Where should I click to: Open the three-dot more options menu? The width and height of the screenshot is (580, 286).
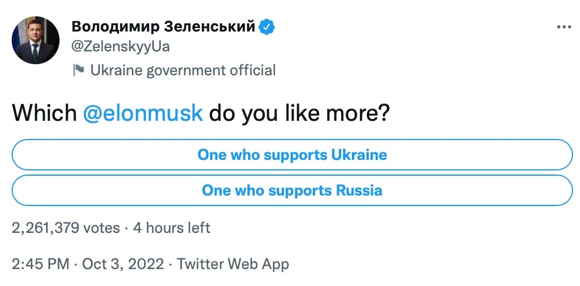(x=564, y=27)
